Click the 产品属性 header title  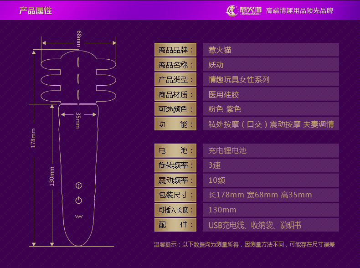coord(35,10)
